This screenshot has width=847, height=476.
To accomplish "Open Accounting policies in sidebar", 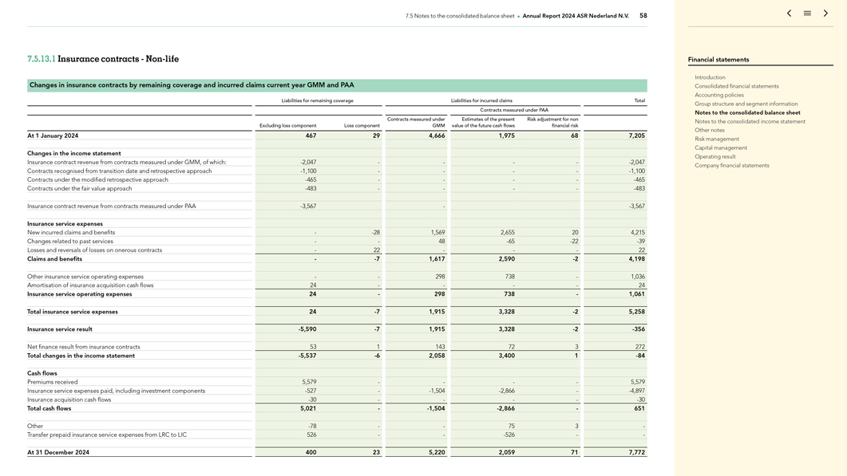I will (x=719, y=95).
